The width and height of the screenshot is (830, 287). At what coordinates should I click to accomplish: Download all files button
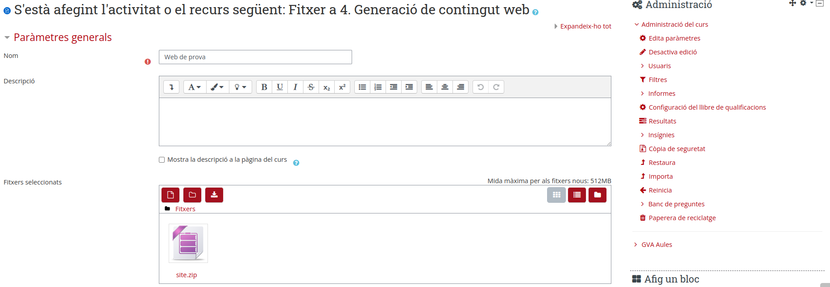pos(214,195)
